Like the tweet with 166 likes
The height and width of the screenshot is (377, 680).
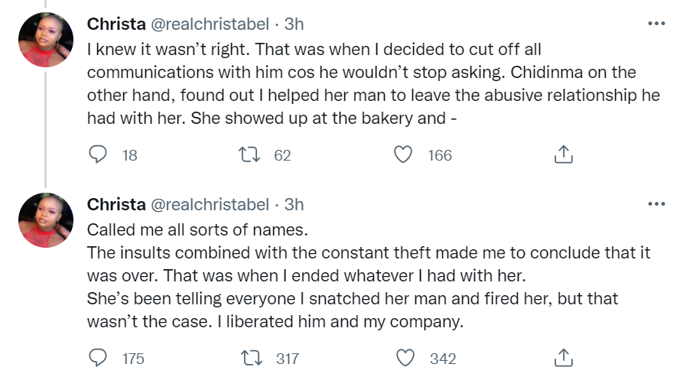tap(403, 155)
